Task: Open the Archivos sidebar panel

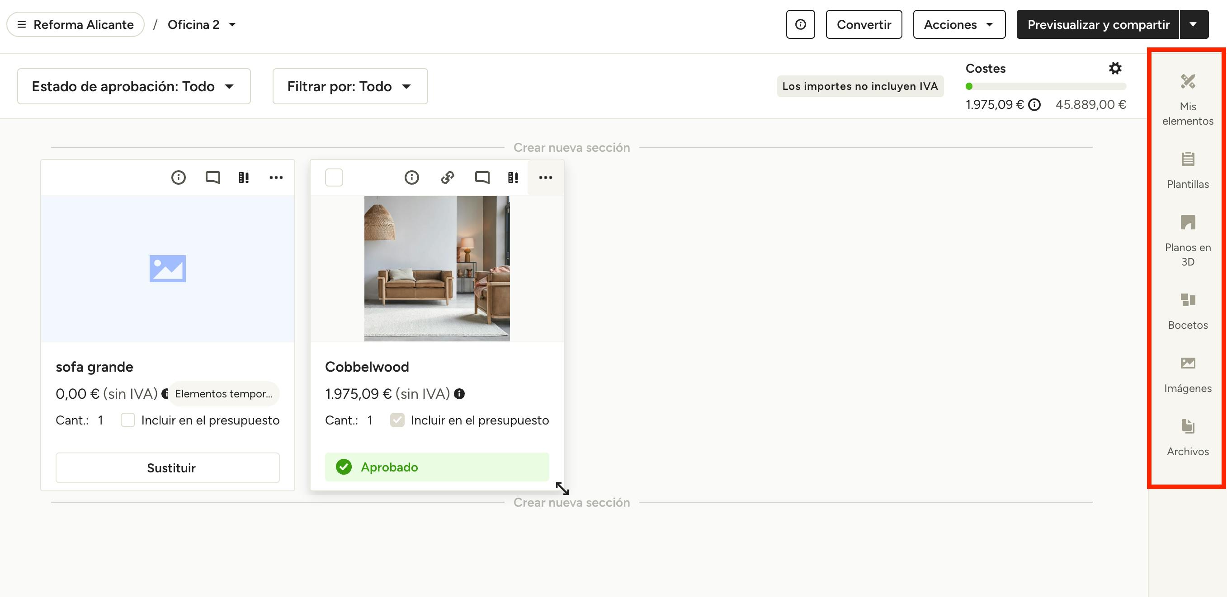Action: (x=1188, y=438)
